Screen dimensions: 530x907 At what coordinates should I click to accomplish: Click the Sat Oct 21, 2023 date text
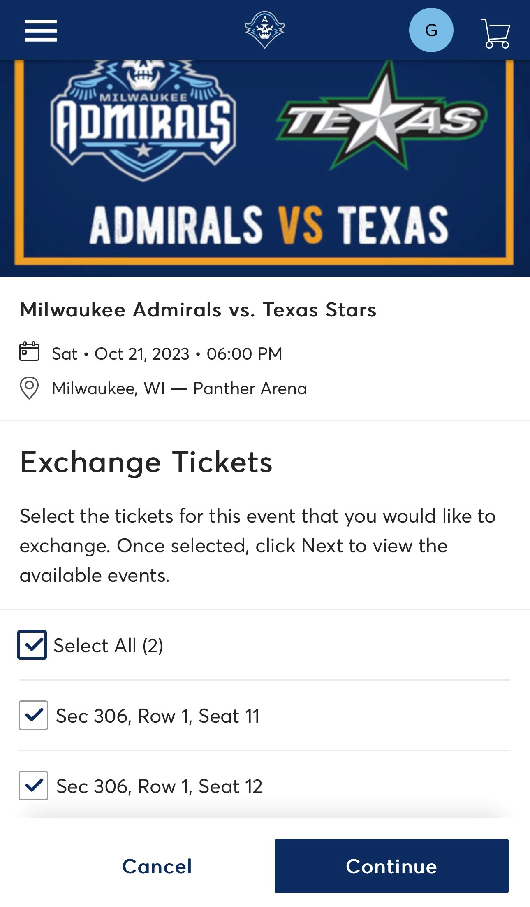pos(167,354)
